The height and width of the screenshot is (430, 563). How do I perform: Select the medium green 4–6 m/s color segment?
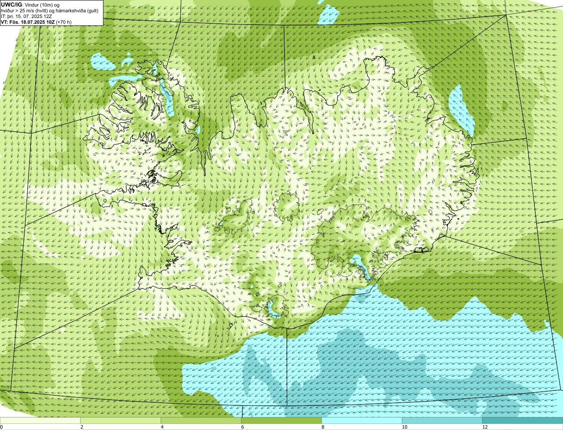(x=201, y=421)
